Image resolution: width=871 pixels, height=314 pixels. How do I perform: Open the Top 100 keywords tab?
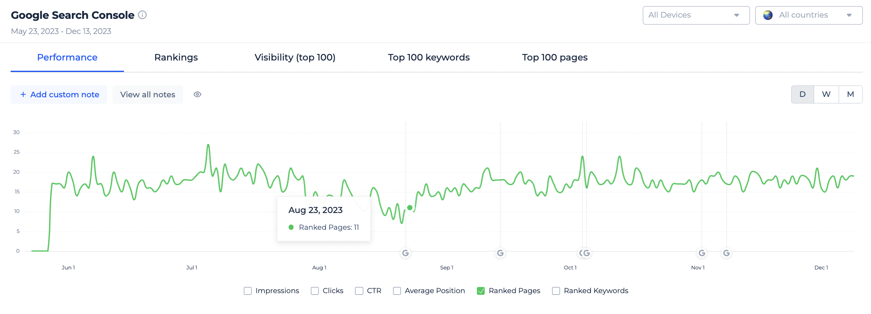[x=429, y=57]
